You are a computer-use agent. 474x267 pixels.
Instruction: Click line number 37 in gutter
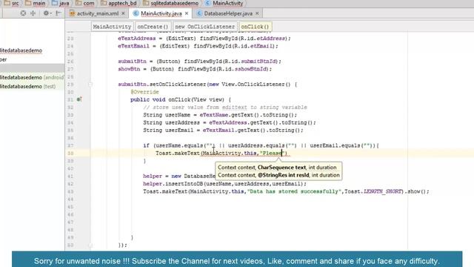(x=70, y=145)
